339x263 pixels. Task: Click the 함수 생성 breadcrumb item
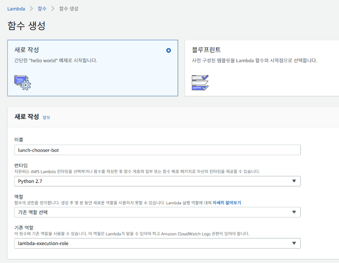(69, 9)
